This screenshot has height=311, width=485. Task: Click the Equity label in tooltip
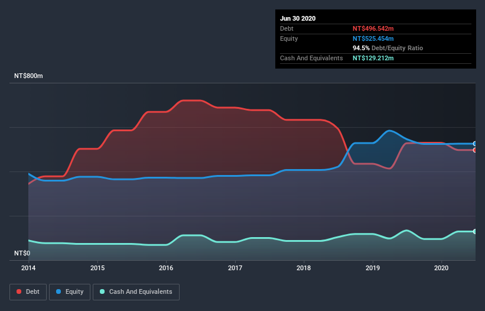coord(289,38)
